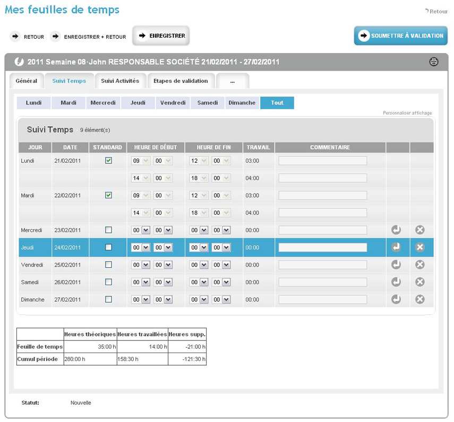Go to the Etapes de validation tab

coord(181,81)
